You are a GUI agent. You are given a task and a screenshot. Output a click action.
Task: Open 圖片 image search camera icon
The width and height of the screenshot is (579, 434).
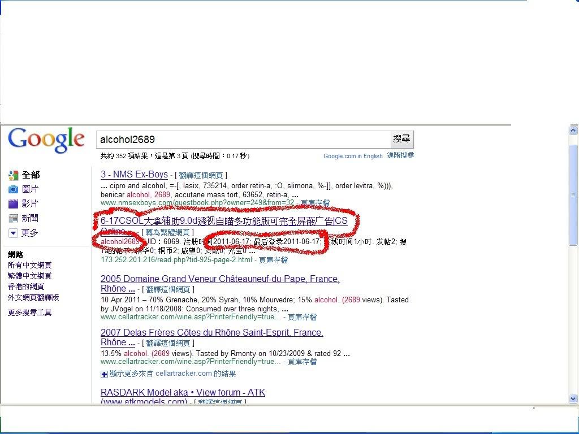click(x=14, y=189)
